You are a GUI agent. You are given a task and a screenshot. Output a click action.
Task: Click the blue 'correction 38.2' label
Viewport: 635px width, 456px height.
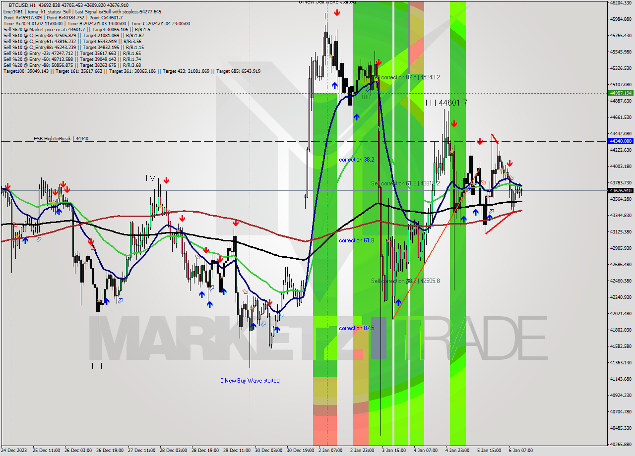click(357, 160)
